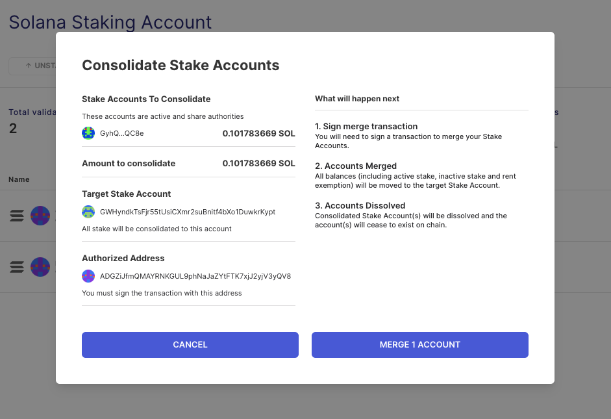Select the GWHyndkTsFjr55tUsiCXmr2suBnitf4bXo1DuwkrKypt address
611x419 pixels.
coord(188,212)
